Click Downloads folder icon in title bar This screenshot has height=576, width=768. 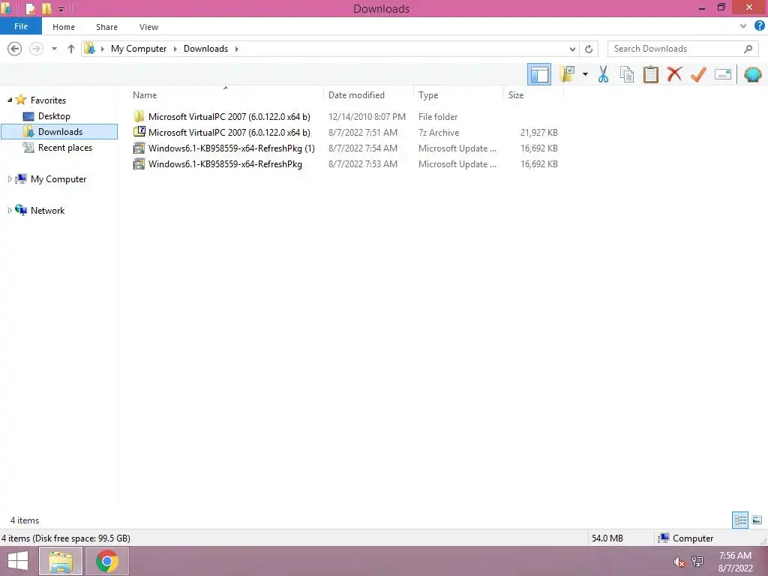(x=6, y=8)
